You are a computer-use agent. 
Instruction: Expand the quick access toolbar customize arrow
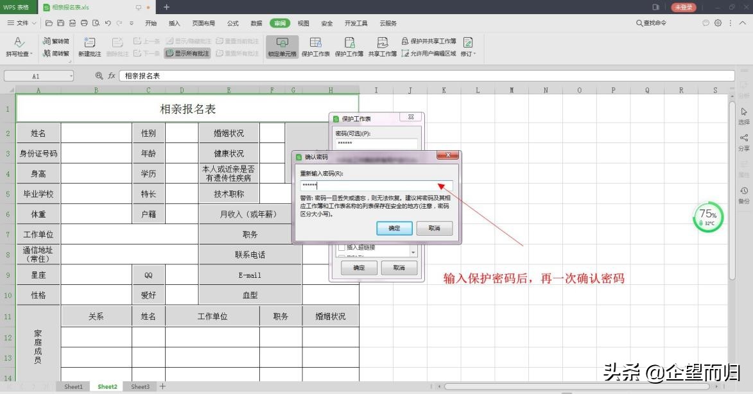tap(131, 23)
